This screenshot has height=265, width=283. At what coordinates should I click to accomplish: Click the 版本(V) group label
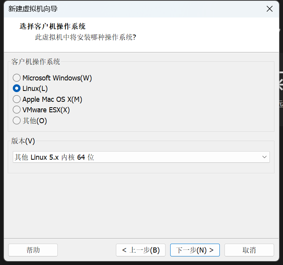tap(23, 141)
